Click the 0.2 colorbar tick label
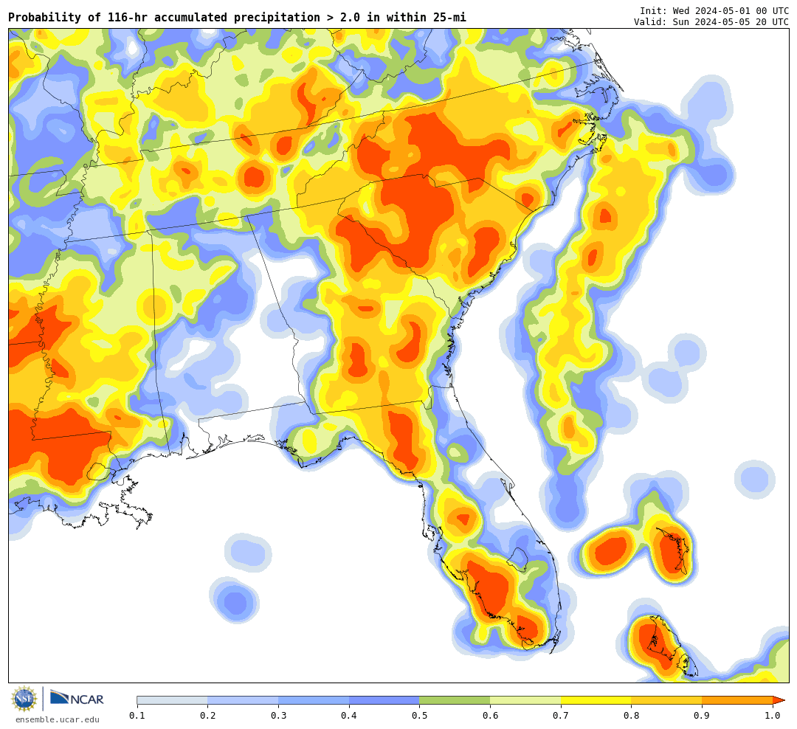The image size is (797, 729). (x=207, y=716)
